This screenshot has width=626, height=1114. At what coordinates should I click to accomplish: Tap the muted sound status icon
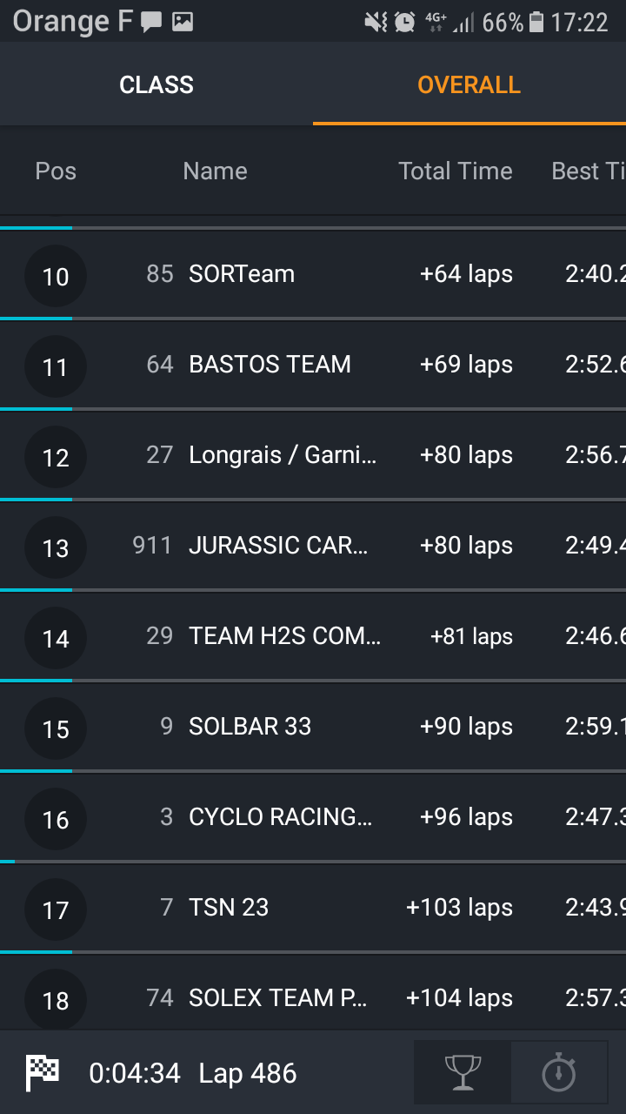click(376, 22)
